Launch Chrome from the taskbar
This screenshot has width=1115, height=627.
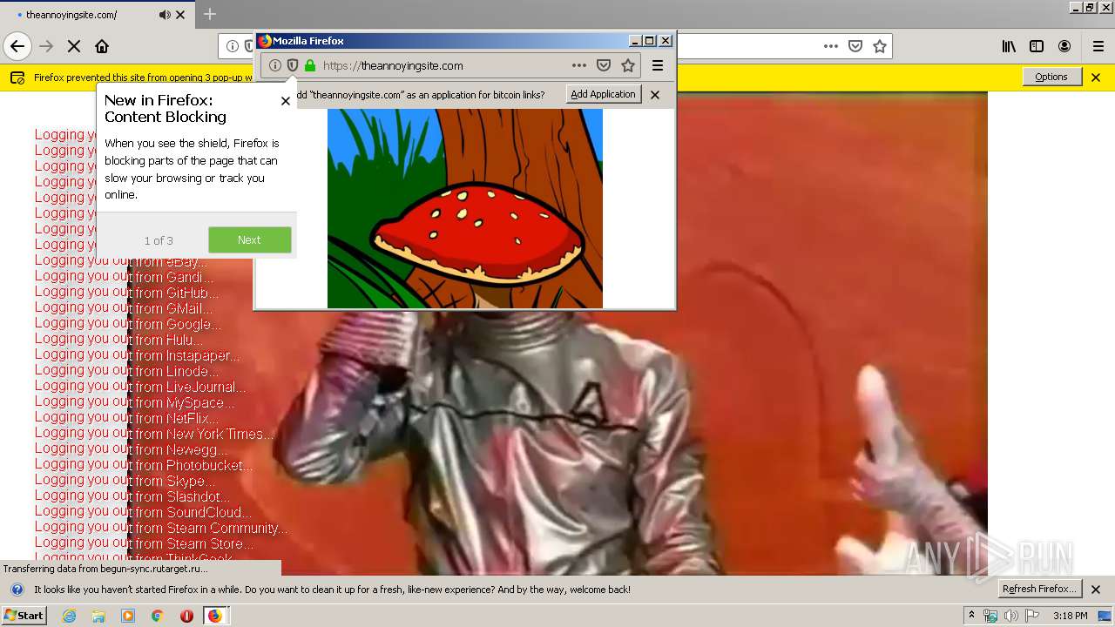pyautogui.click(x=157, y=616)
